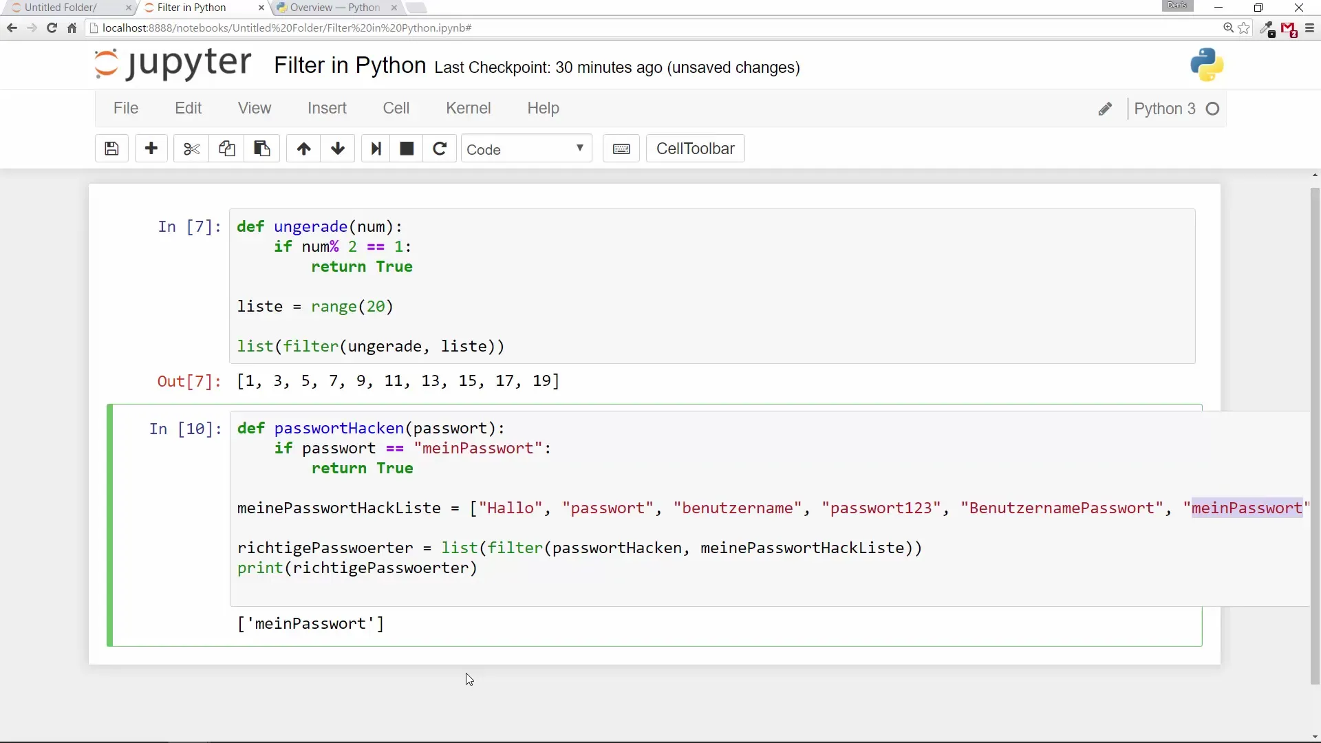
Task: Click the kernel idle circle indicator
Action: [x=1213, y=109]
